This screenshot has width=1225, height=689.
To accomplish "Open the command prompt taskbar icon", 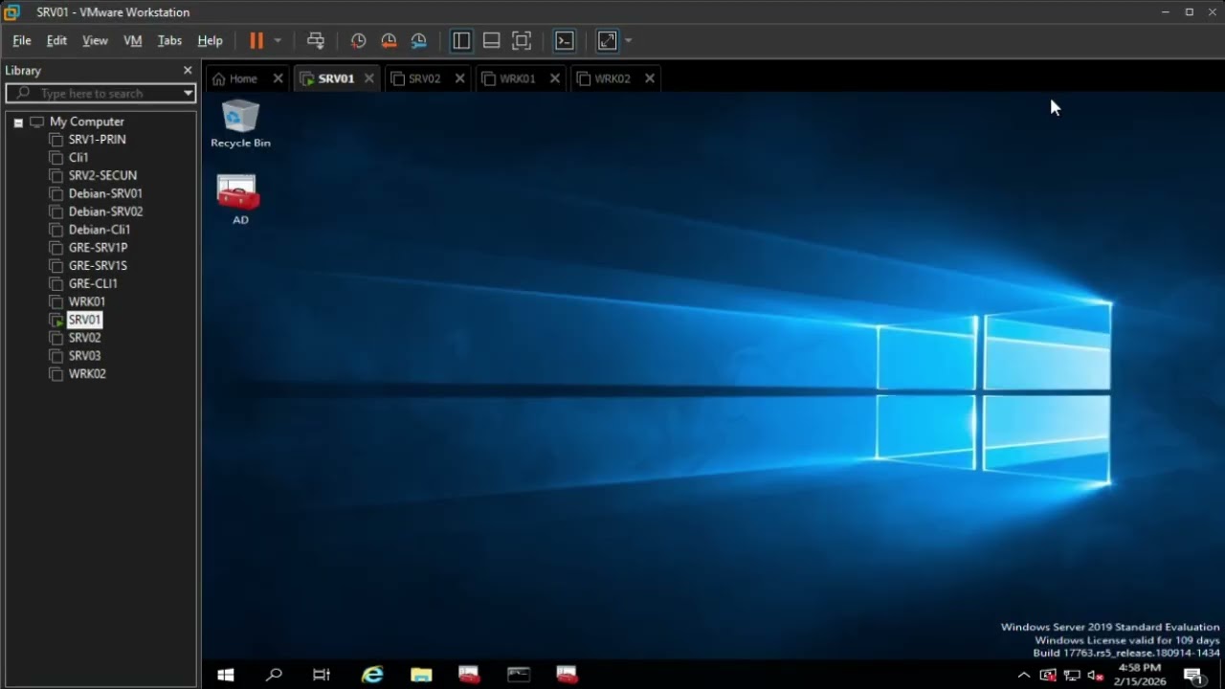I will click(x=518, y=675).
